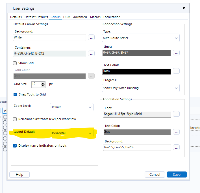Toggle Remember last zoom level per workflow
The image size is (200, 193).
[15, 119]
